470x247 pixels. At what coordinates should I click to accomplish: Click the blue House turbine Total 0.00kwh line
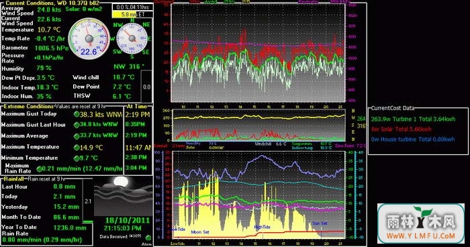pyautogui.click(x=413, y=140)
